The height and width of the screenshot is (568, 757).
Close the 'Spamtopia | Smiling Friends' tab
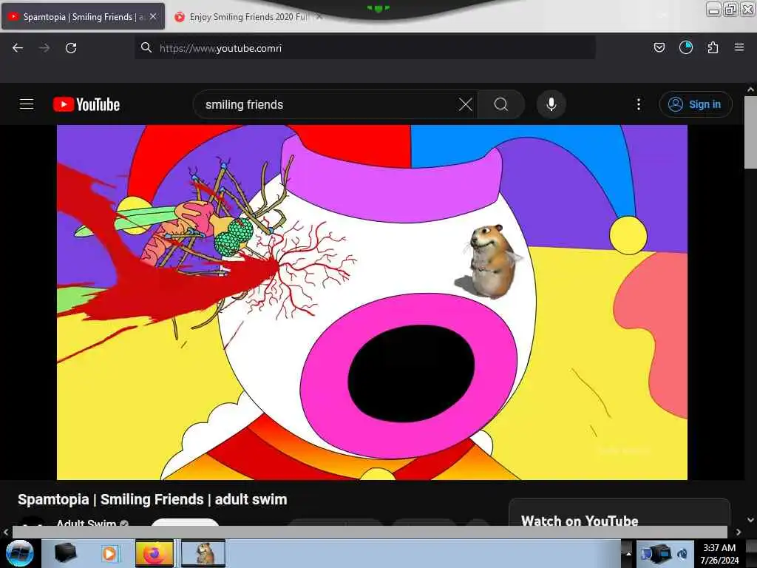click(x=153, y=16)
